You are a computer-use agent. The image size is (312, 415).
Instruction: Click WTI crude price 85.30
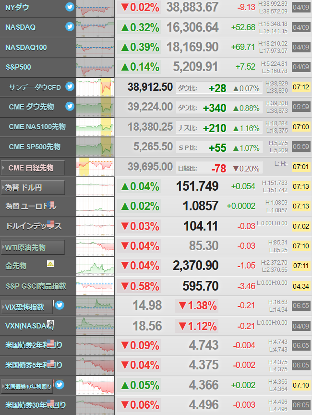(x=204, y=246)
